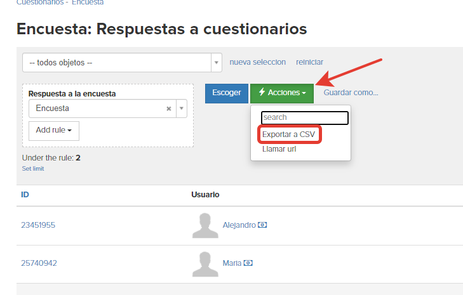Select the '-- todos objetos --' combo box
Viewport: 463px width, 295px height.
[x=122, y=63]
